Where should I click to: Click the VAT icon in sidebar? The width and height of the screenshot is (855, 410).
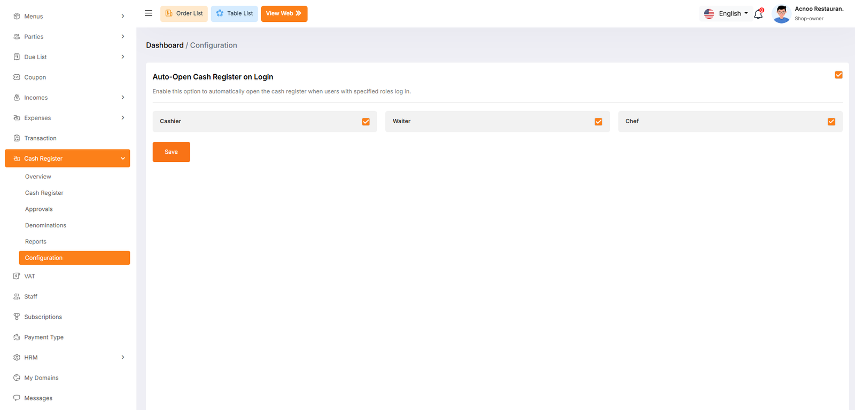[x=17, y=277]
